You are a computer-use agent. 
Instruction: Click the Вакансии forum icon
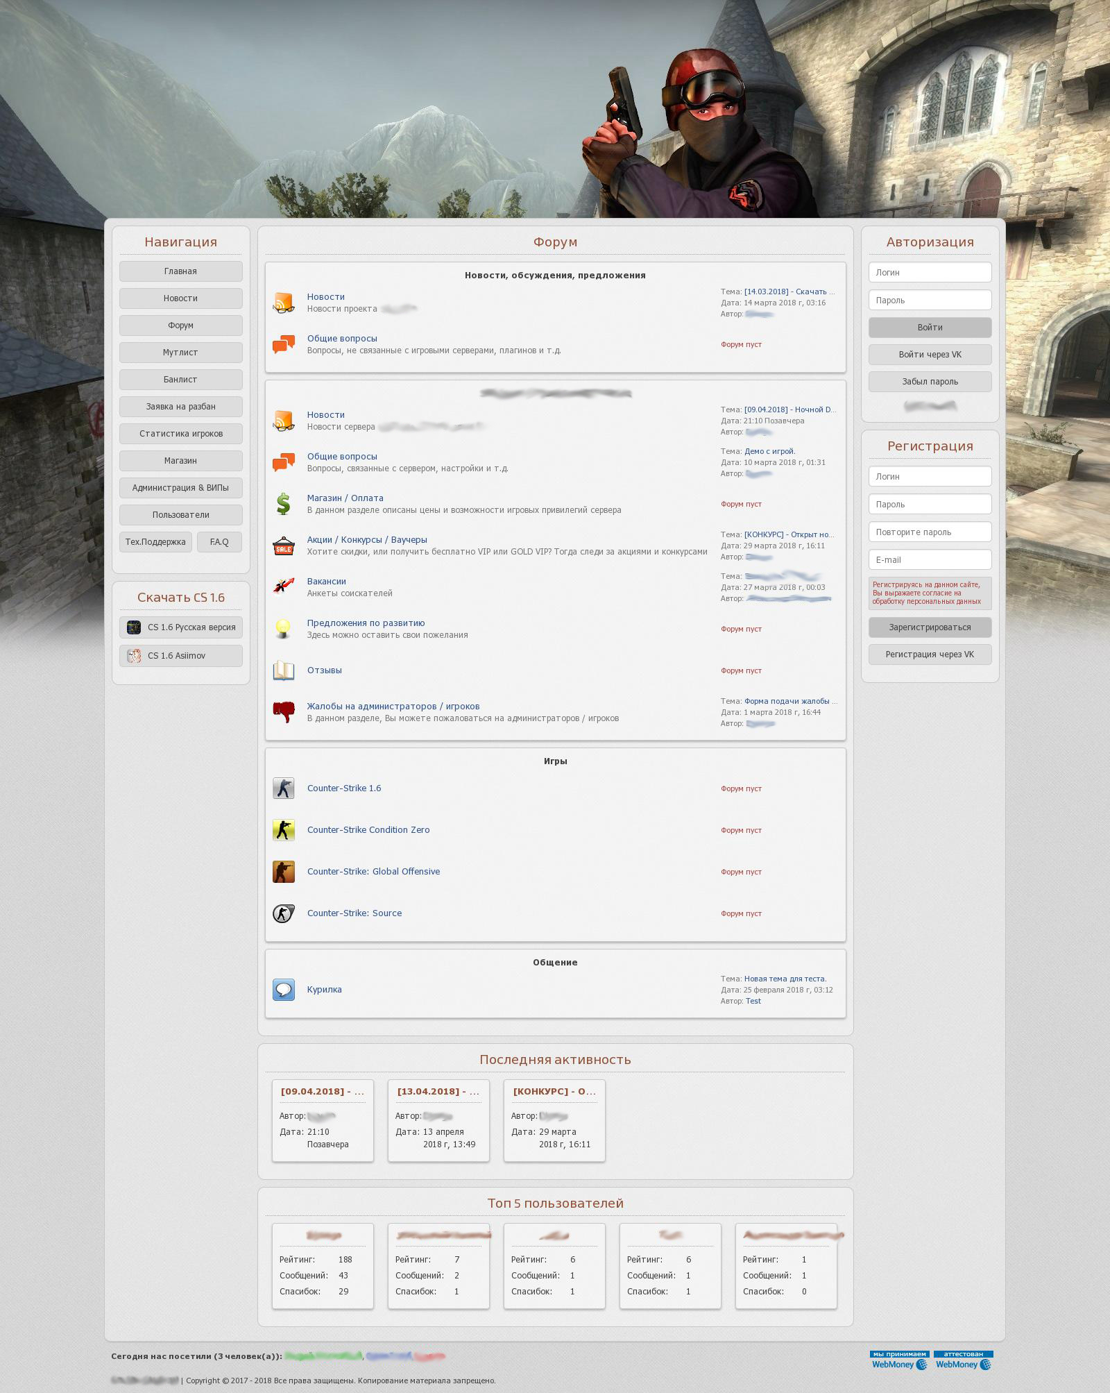pos(284,587)
